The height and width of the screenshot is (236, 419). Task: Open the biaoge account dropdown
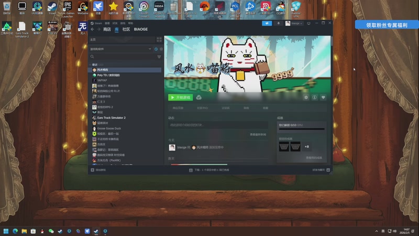(294, 23)
